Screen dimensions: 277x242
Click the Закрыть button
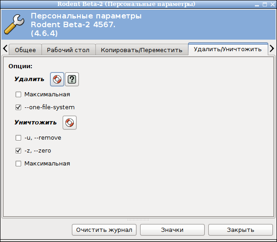pyautogui.click(x=241, y=230)
